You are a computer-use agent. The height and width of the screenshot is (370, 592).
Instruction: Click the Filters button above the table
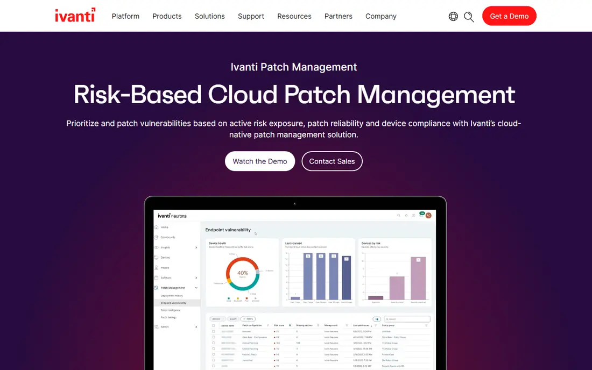pos(248,319)
